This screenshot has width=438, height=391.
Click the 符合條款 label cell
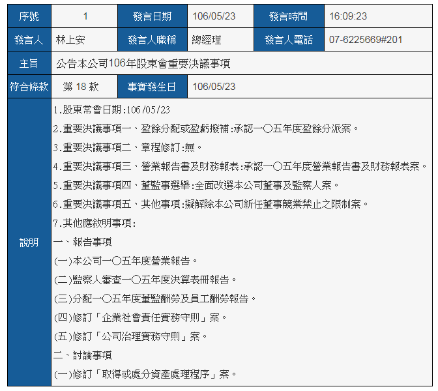point(29,87)
